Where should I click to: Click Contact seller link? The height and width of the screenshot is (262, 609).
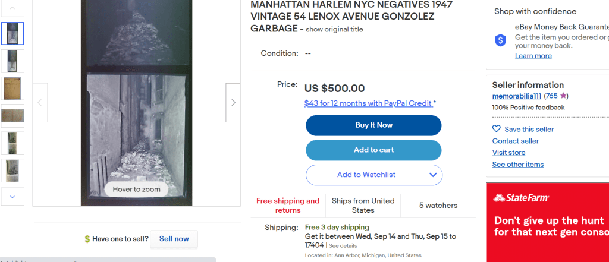(515, 141)
